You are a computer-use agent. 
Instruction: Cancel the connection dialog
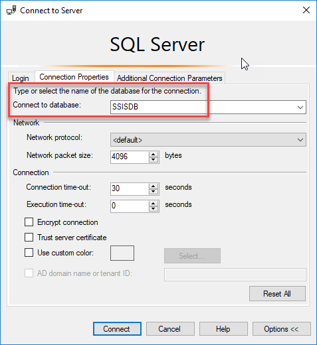[x=170, y=329]
